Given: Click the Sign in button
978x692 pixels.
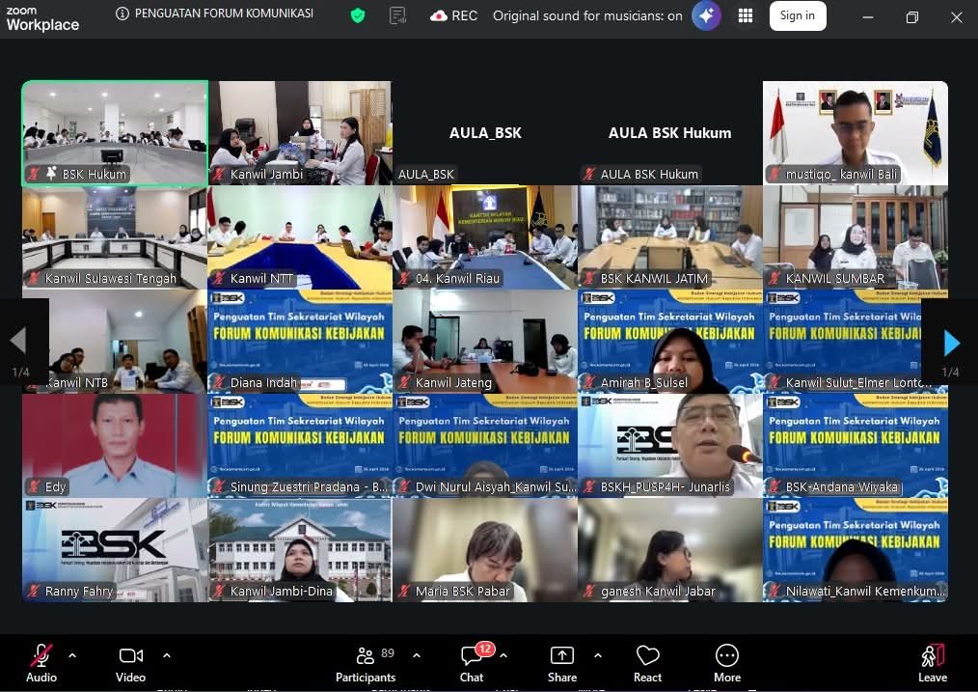Looking at the screenshot, I should tap(798, 15).
